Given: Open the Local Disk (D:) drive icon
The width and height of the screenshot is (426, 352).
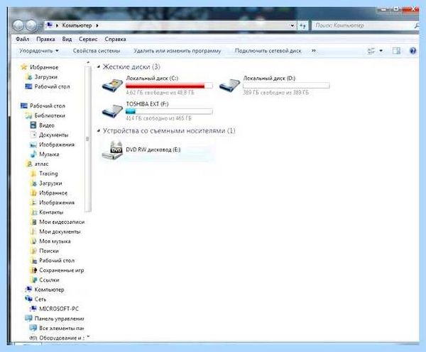Looking at the screenshot, I should (x=229, y=86).
